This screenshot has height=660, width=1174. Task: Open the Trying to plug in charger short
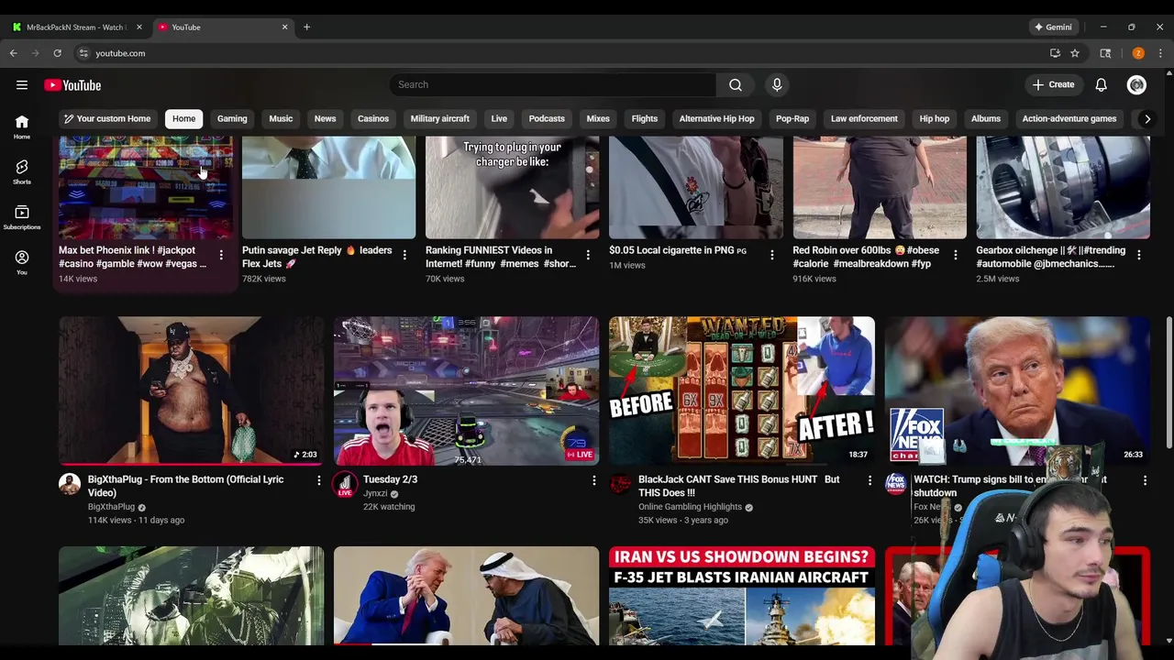[512, 187]
